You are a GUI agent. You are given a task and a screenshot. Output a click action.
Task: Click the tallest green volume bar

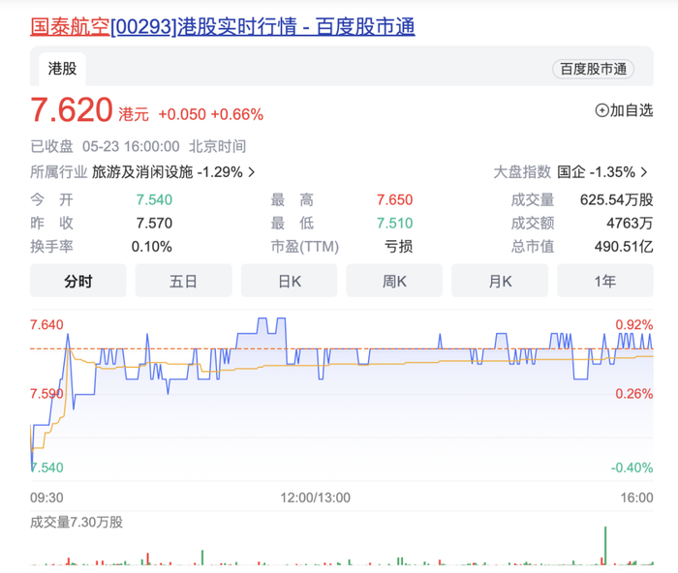click(605, 545)
